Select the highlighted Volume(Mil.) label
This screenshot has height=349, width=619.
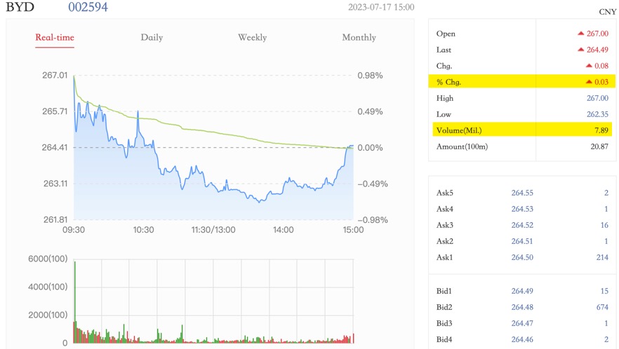(459, 130)
